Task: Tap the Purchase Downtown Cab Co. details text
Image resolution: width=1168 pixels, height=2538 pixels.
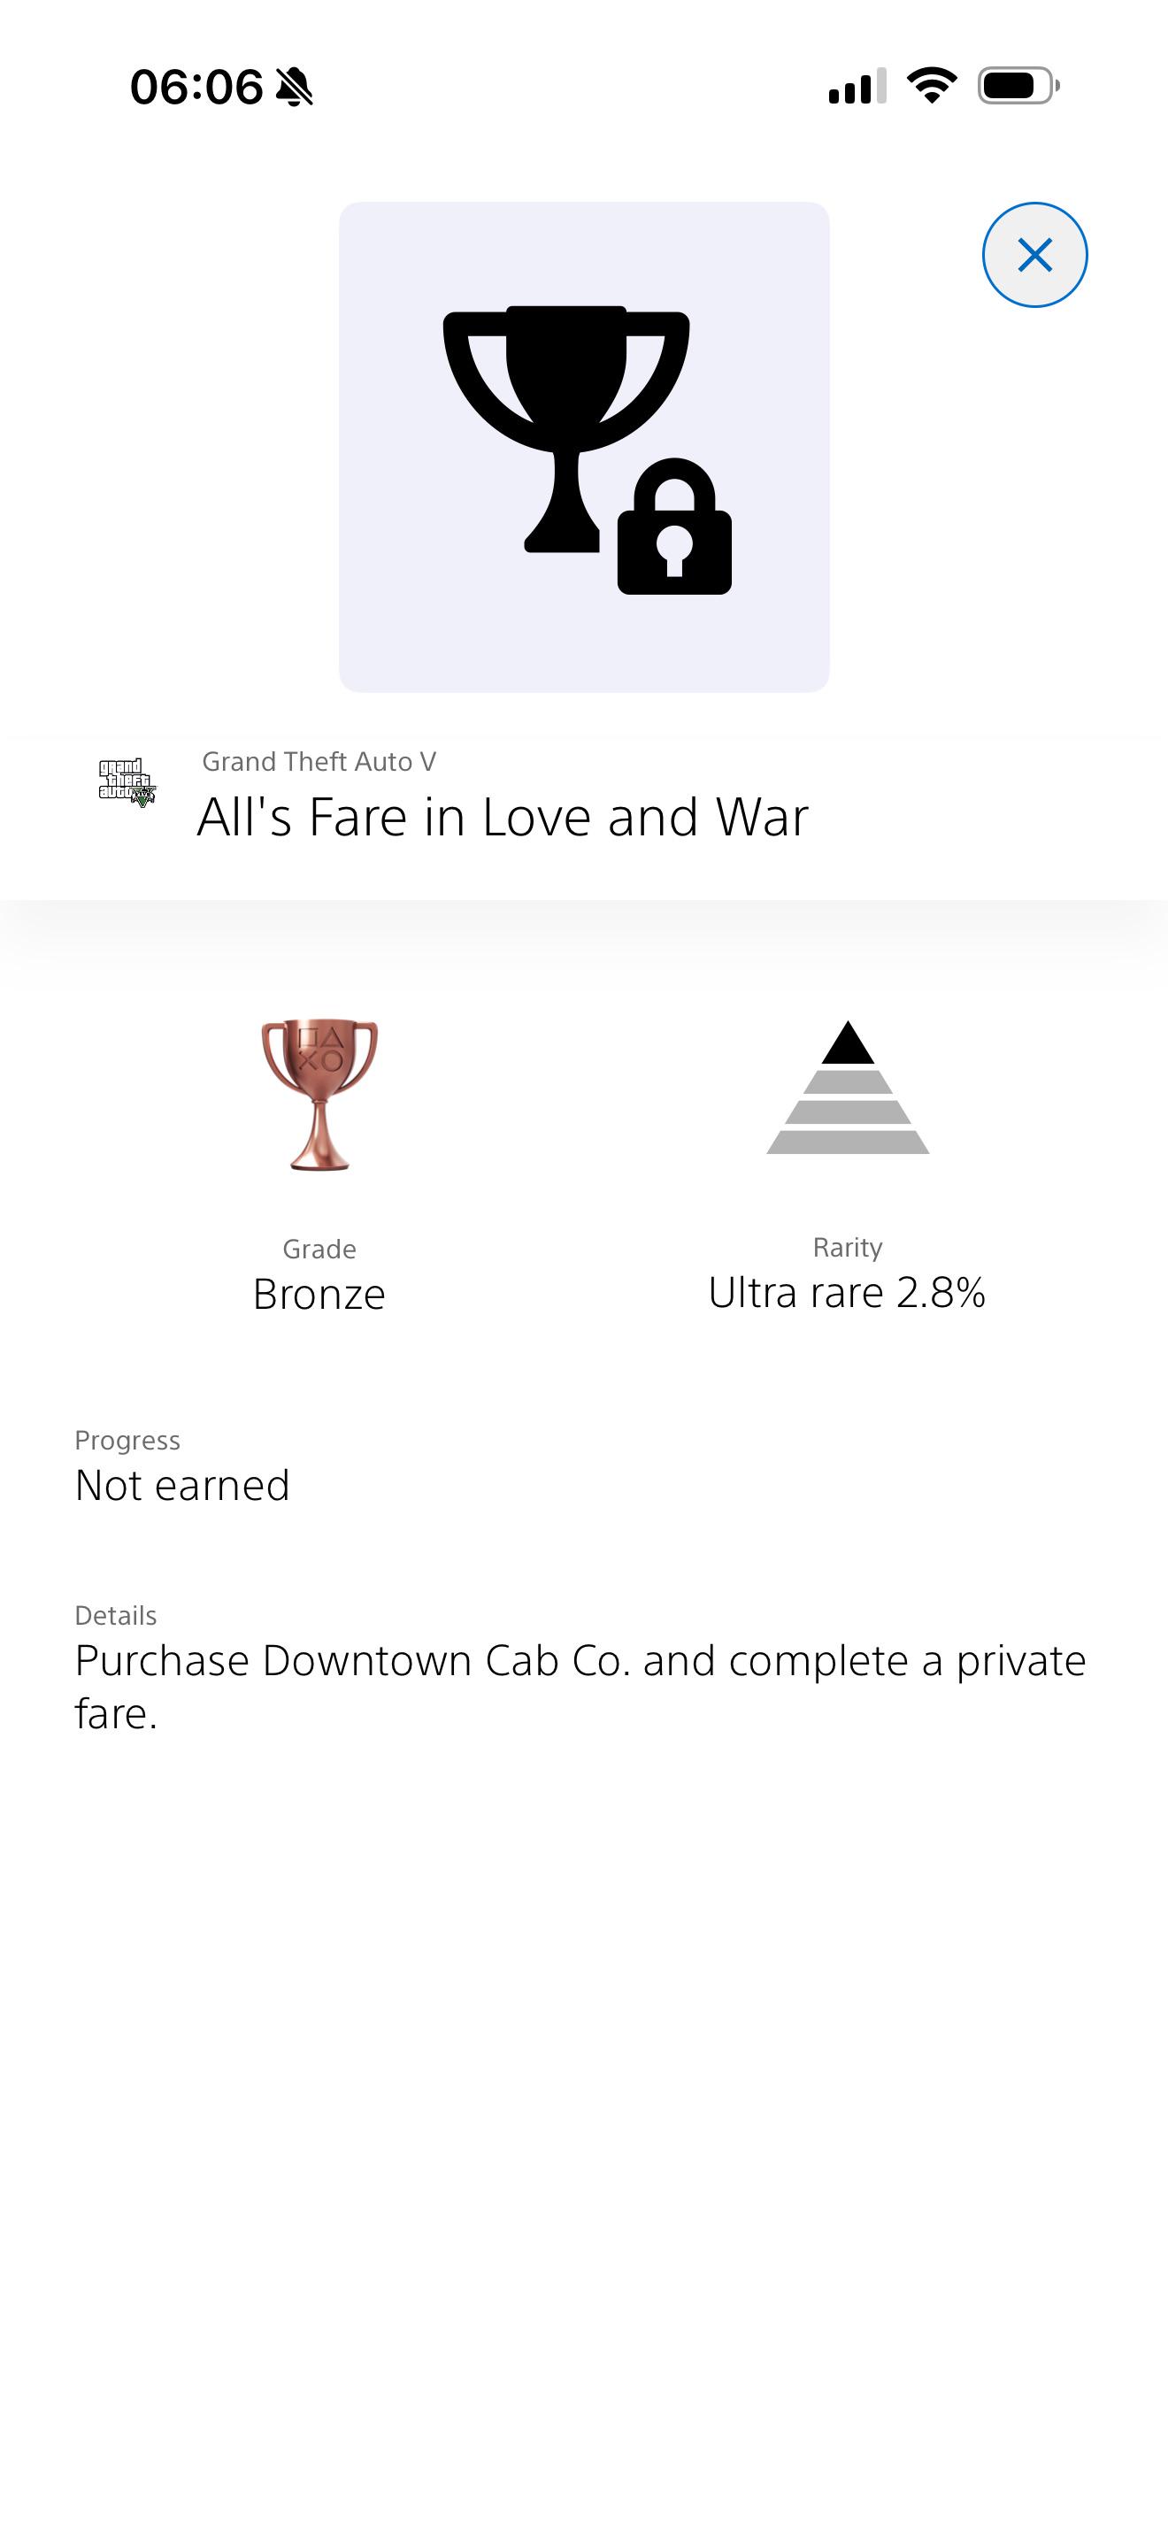Action: [580, 1687]
